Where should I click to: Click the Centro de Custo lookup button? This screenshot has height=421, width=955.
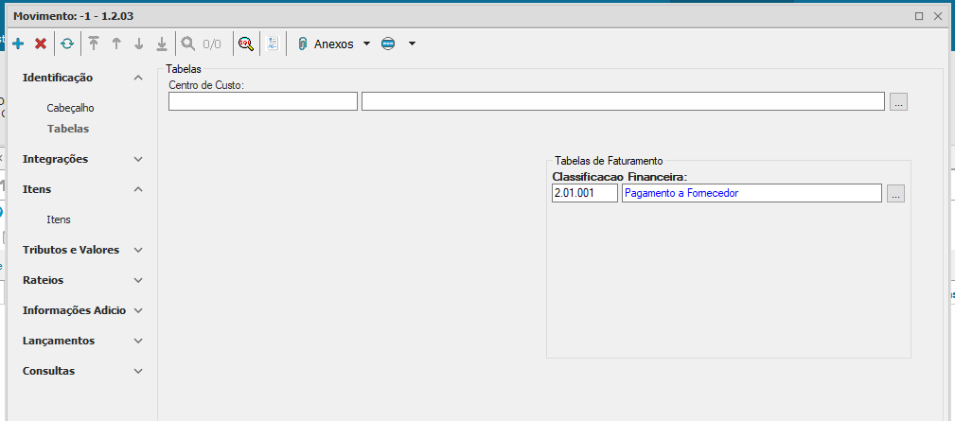tap(898, 101)
